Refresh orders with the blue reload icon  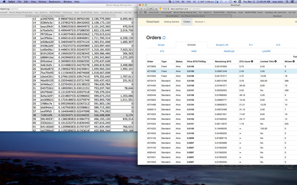(164, 38)
